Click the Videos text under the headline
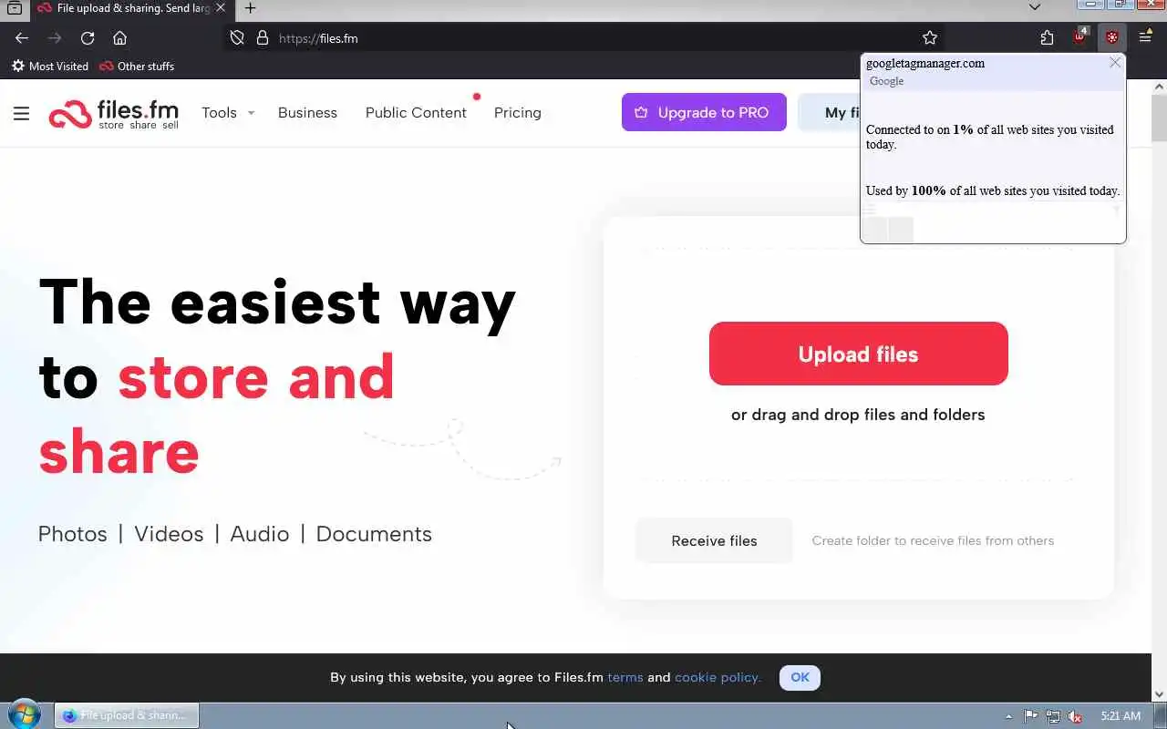Screen dimensions: 1167x729 169,534
